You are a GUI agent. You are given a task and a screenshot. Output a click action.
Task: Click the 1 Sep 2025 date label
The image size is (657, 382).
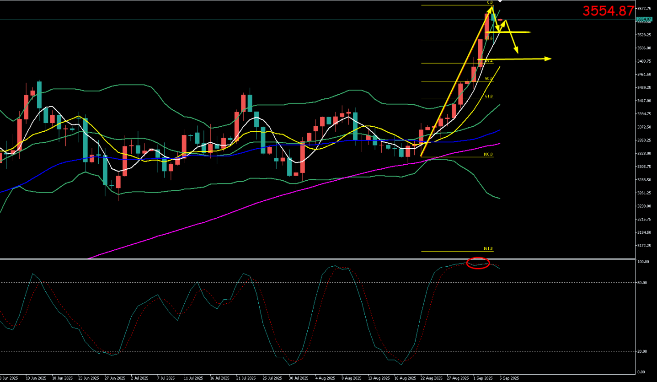coord(482,378)
